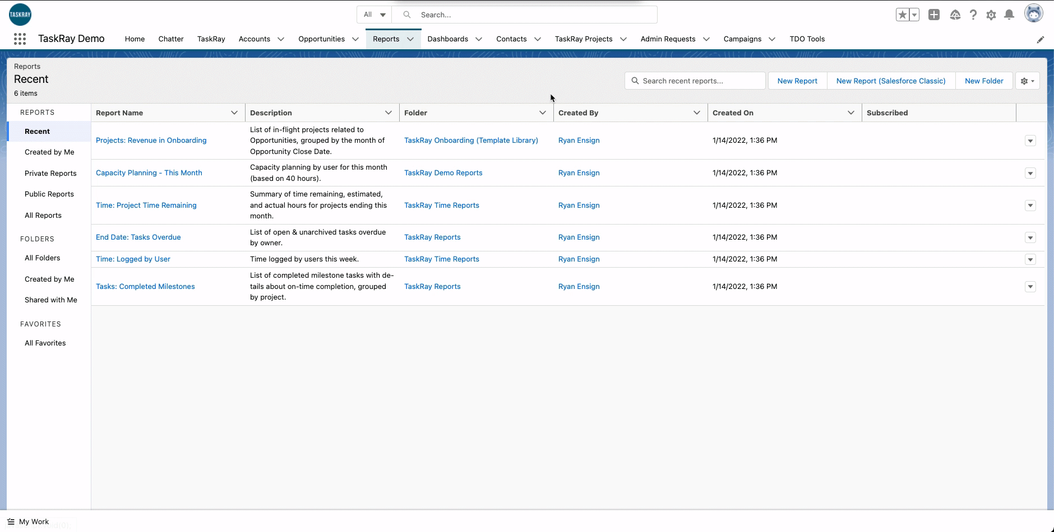This screenshot has height=532, width=1054.
Task: Expand the favorites list arrow
Action: click(x=914, y=15)
